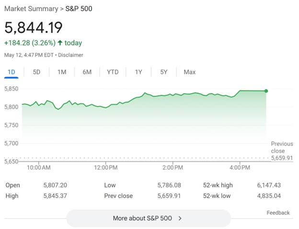Select the 5Y time range

[164, 72]
